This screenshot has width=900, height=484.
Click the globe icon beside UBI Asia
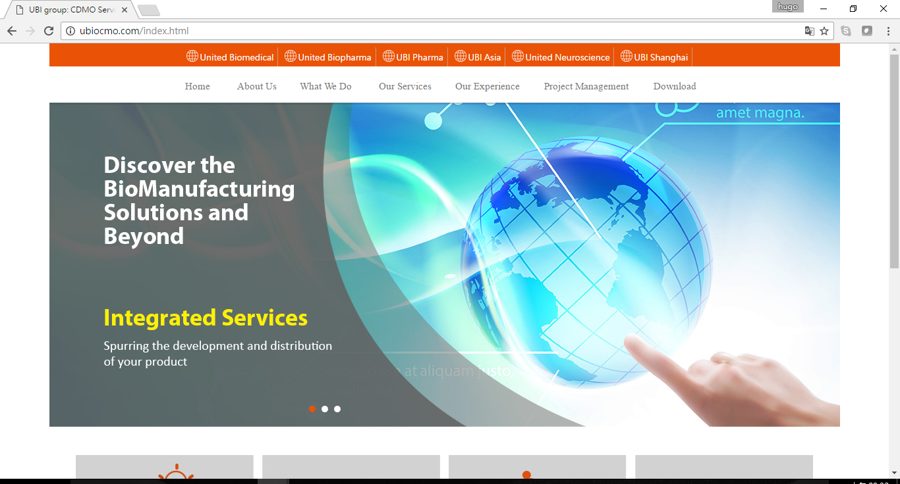[461, 57]
